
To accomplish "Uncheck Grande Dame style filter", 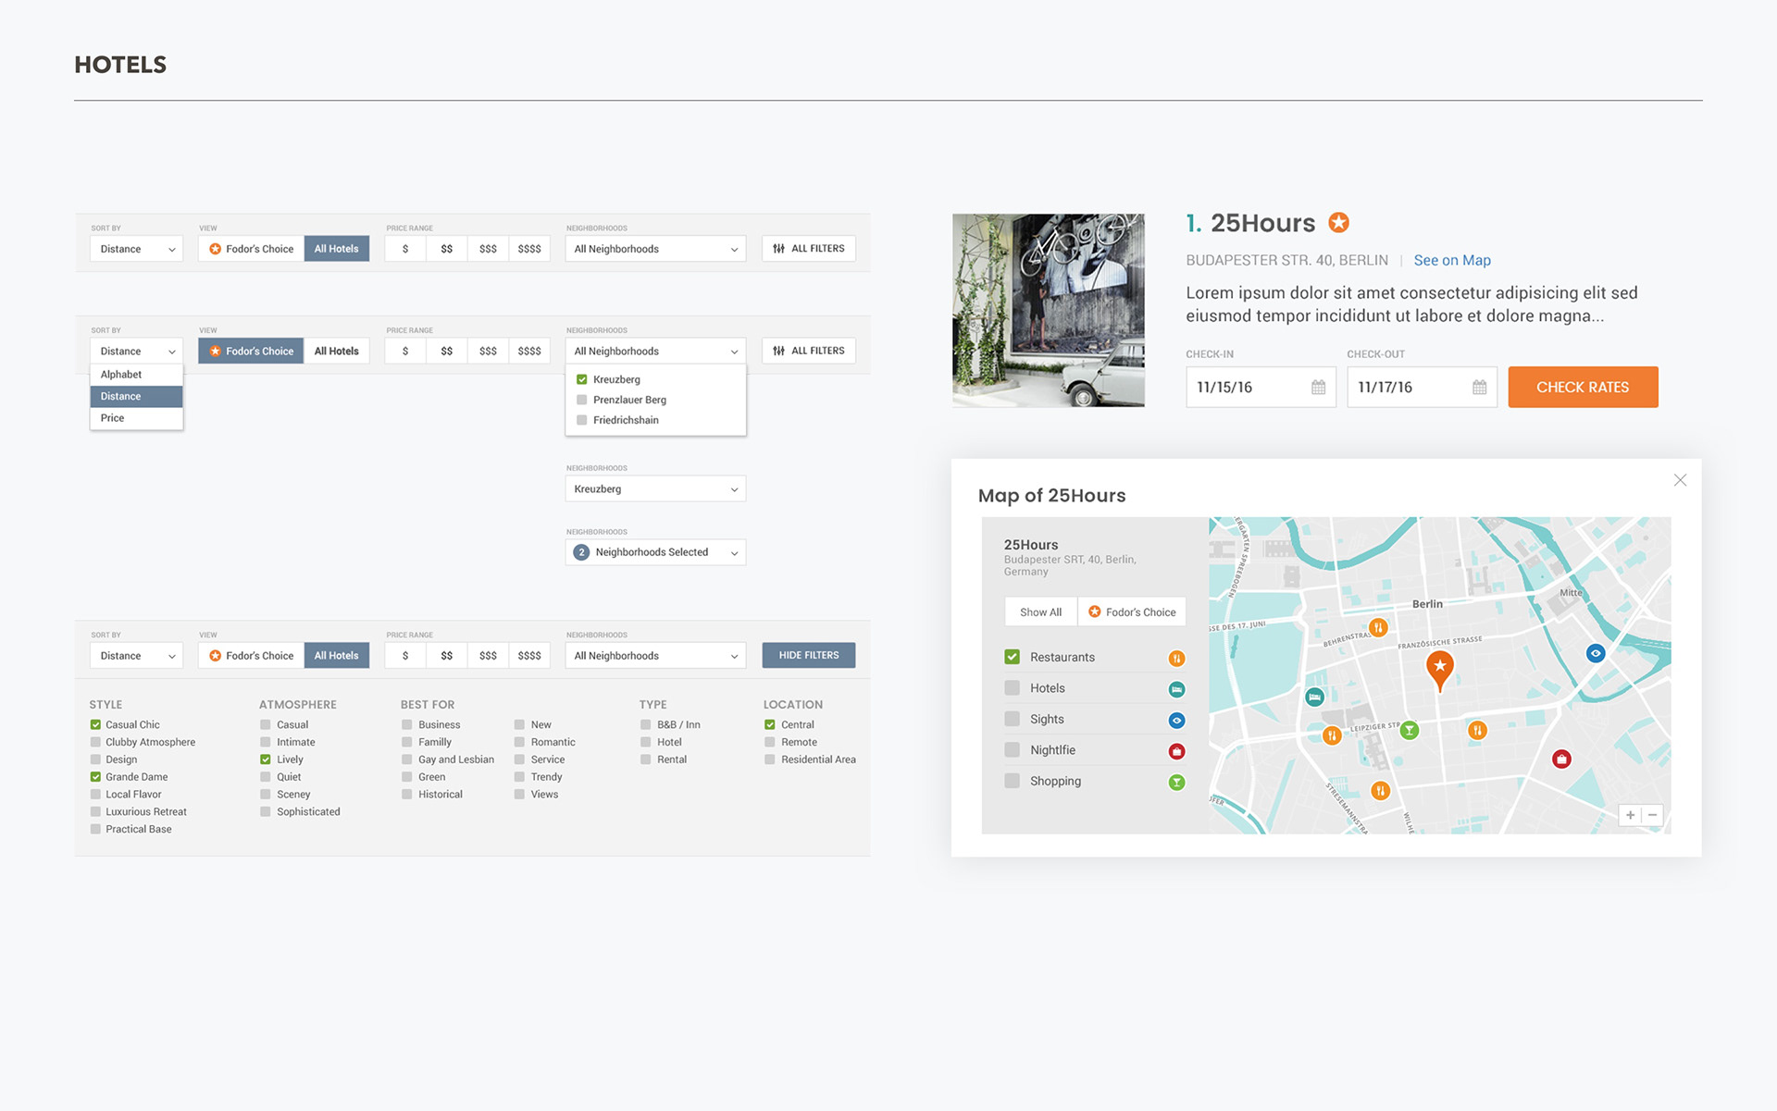I will (x=95, y=777).
